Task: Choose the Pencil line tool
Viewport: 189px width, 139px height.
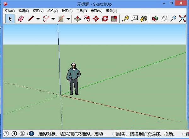Action: [31, 19]
